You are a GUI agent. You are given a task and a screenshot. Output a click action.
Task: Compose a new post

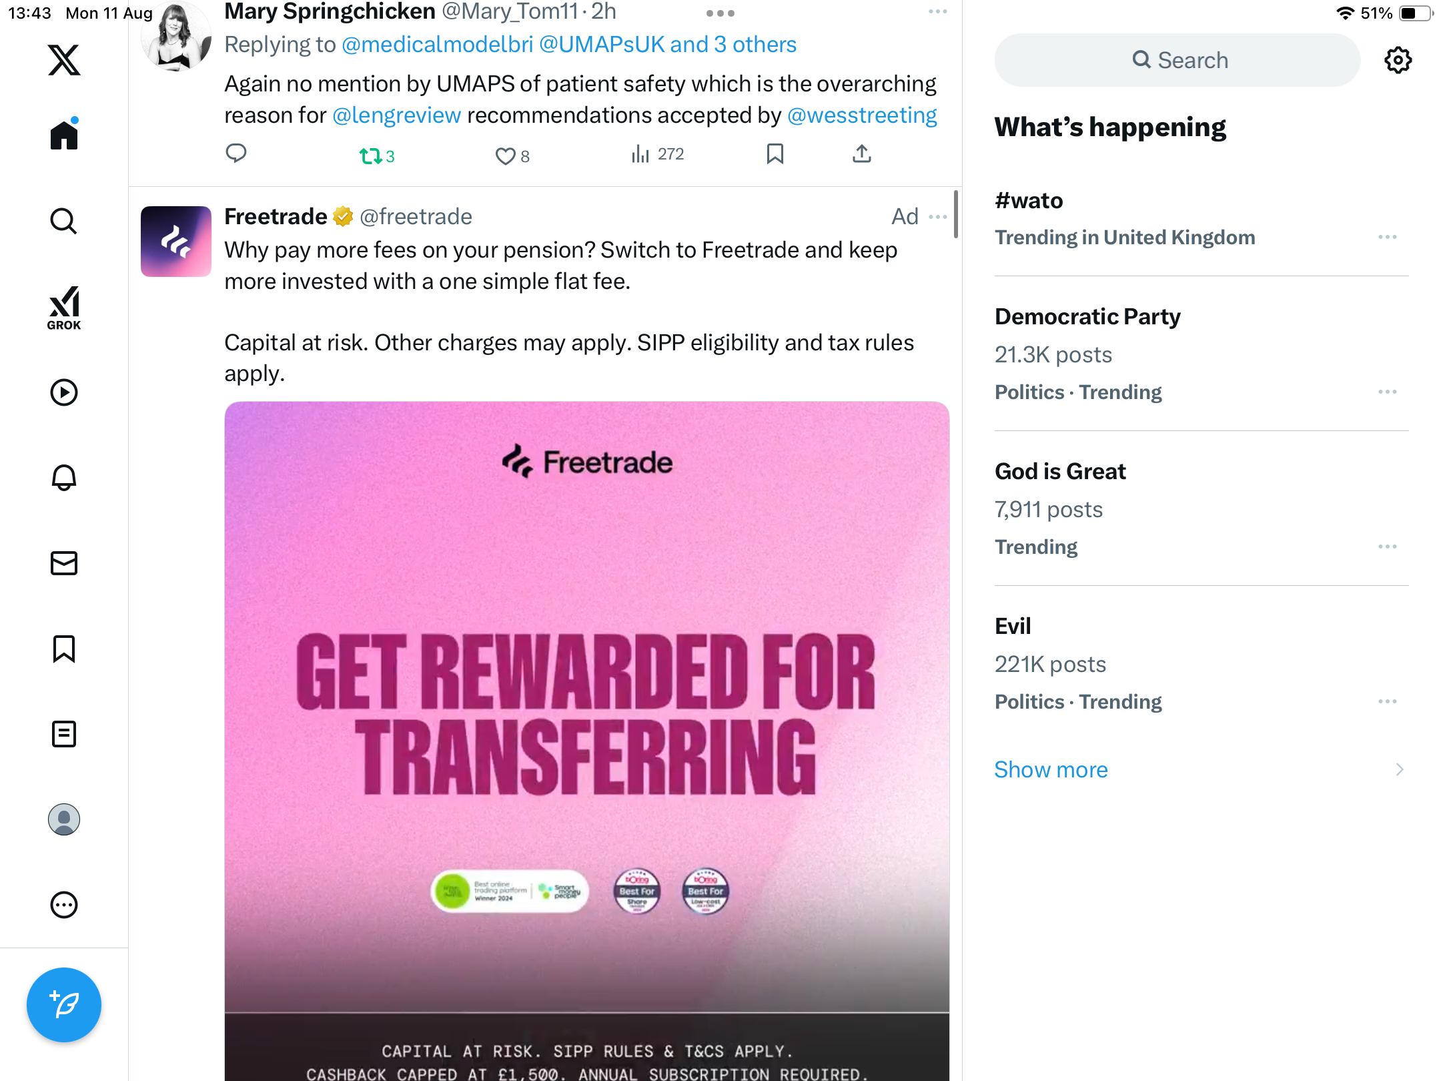pos(64,1004)
